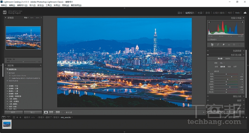
Task: Toggle Detail panel eye switch
Action: tap(208, 100)
